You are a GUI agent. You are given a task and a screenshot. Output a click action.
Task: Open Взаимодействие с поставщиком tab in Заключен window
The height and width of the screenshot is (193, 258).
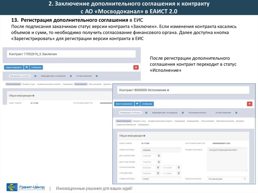53,76
